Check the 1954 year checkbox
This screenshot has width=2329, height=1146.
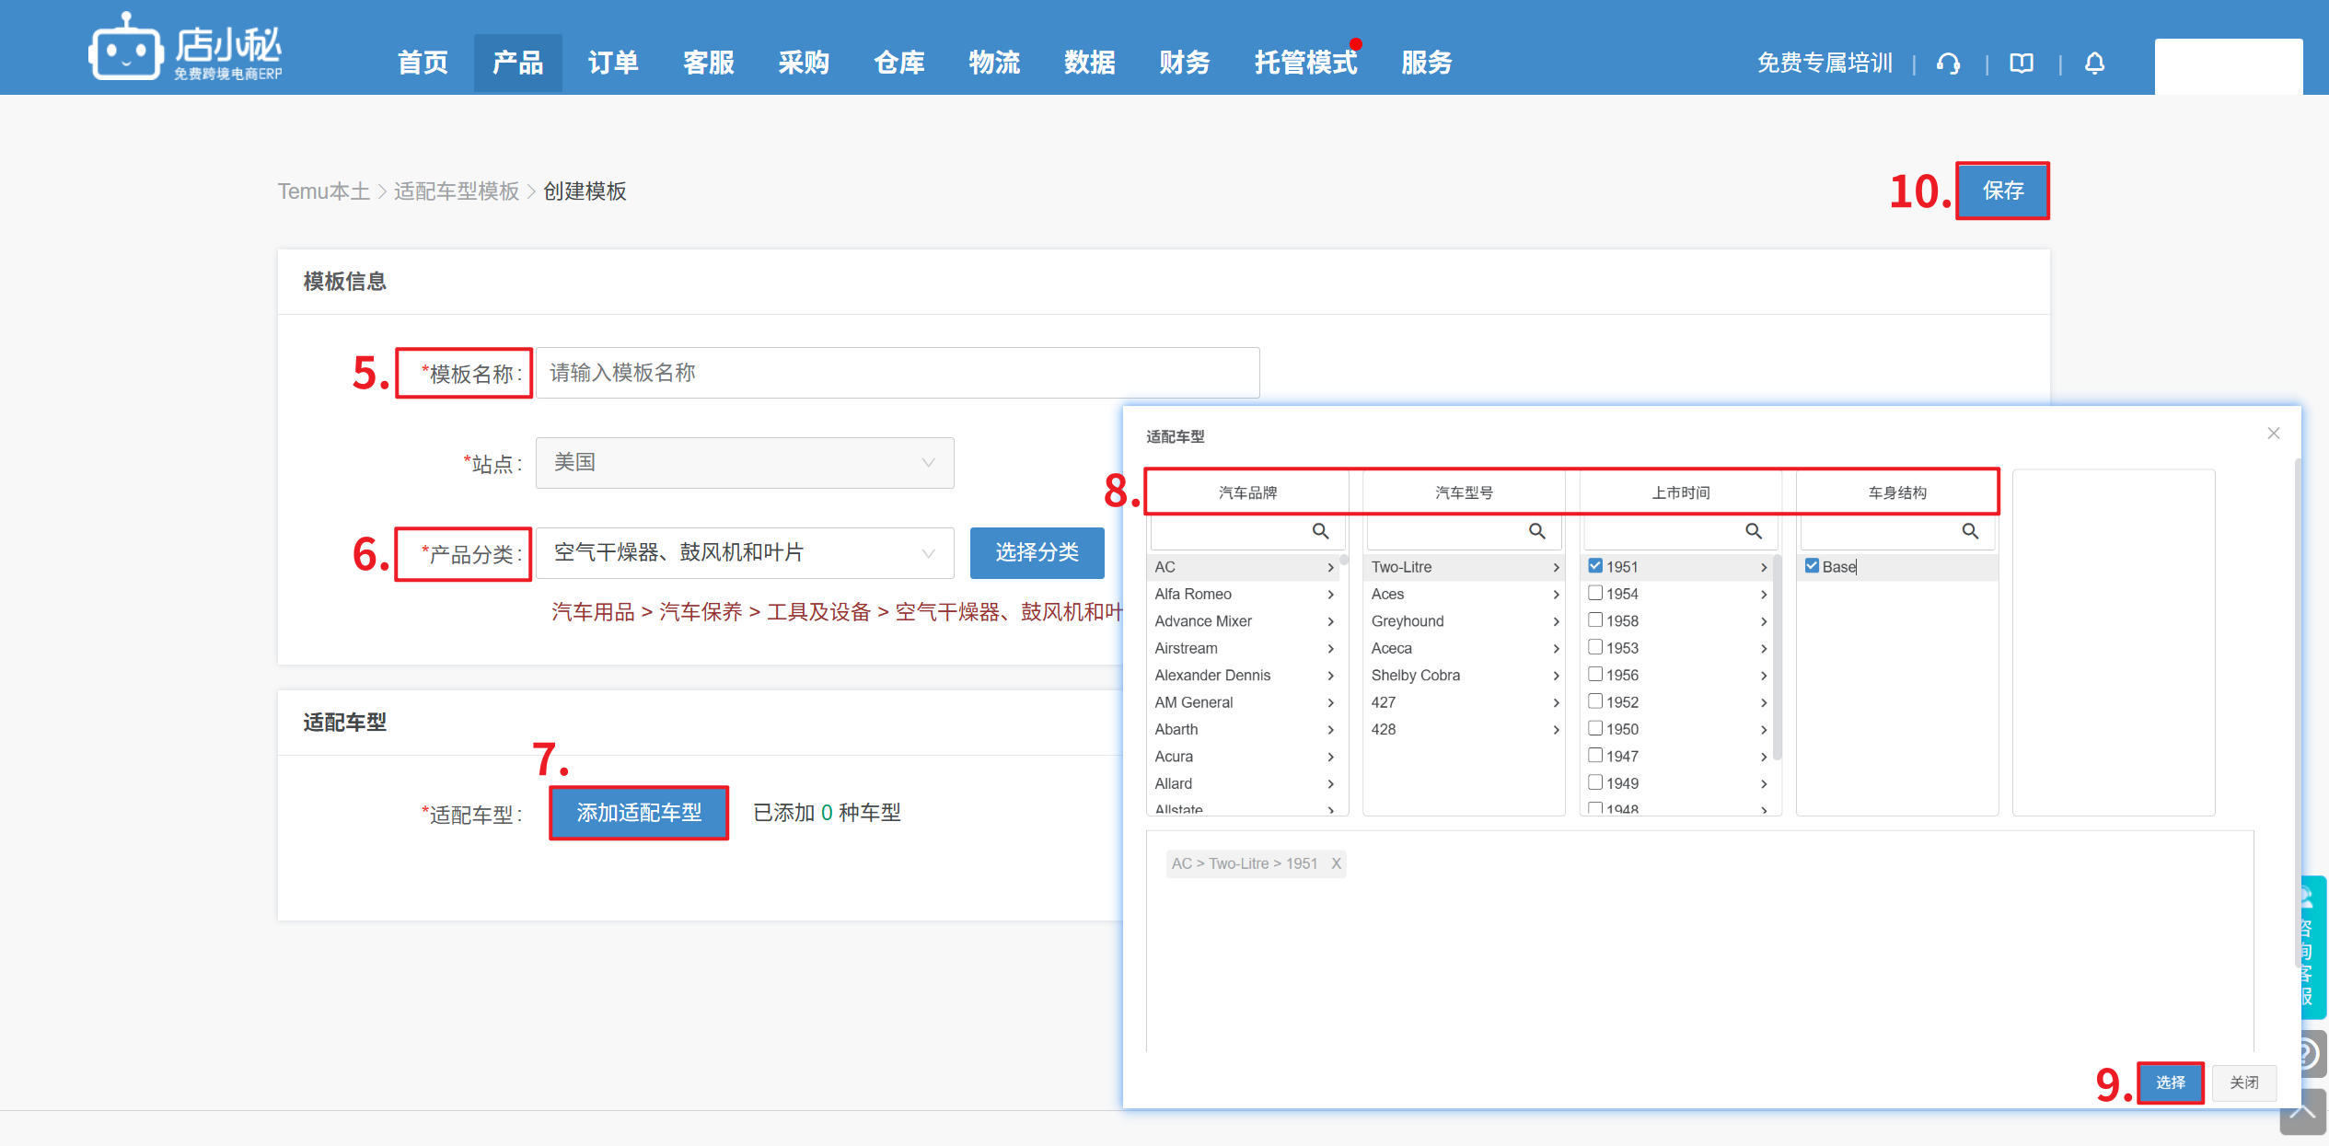[x=1595, y=594]
